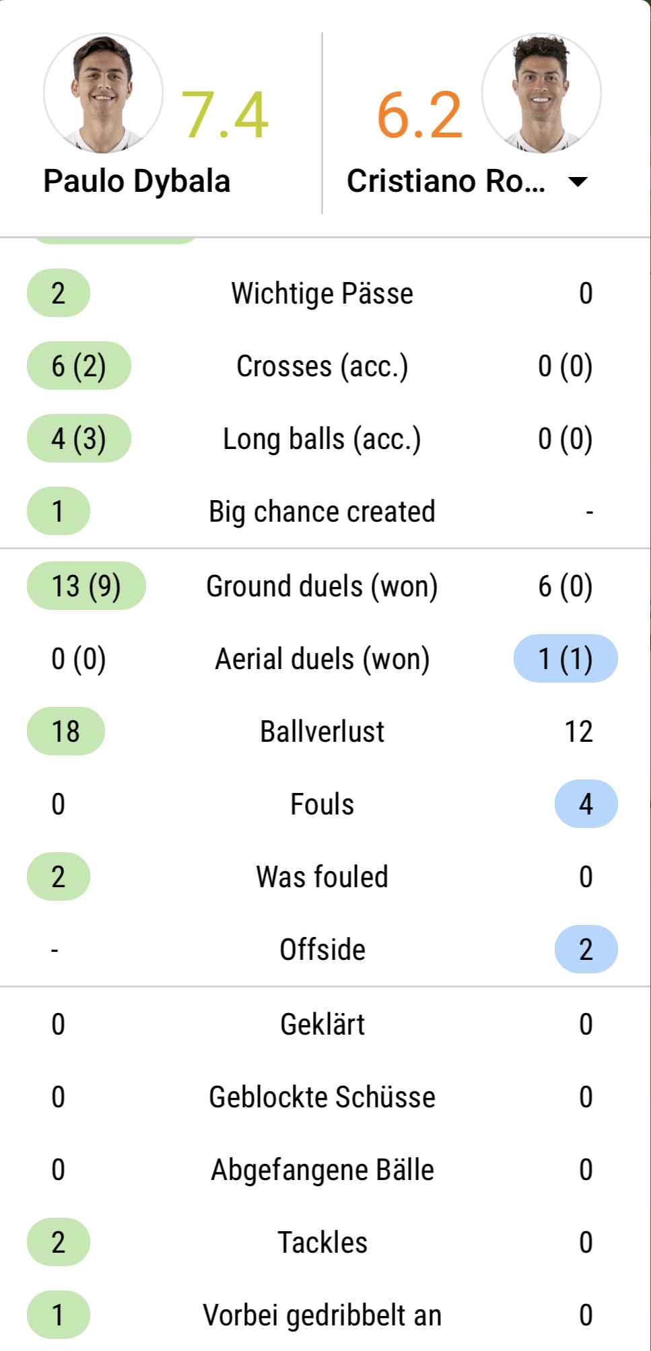The height and width of the screenshot is (1351, 651).
Task: Tap the green 2 tackles badge
Action: tap(58, 1242)
